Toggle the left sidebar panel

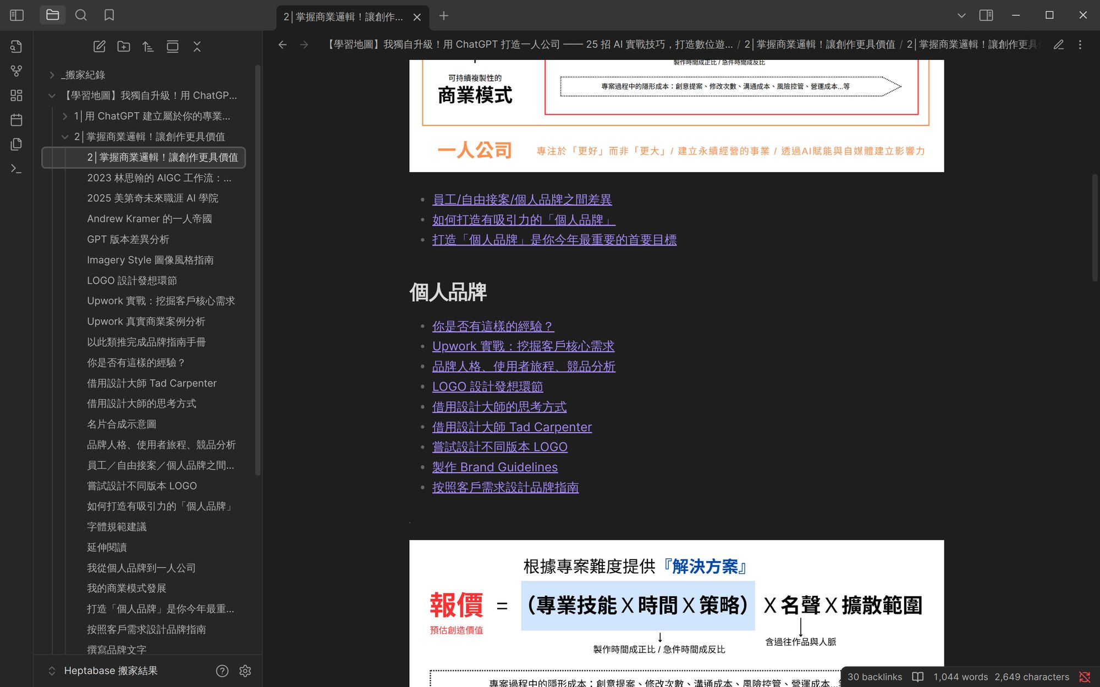(x=17, y=15)
